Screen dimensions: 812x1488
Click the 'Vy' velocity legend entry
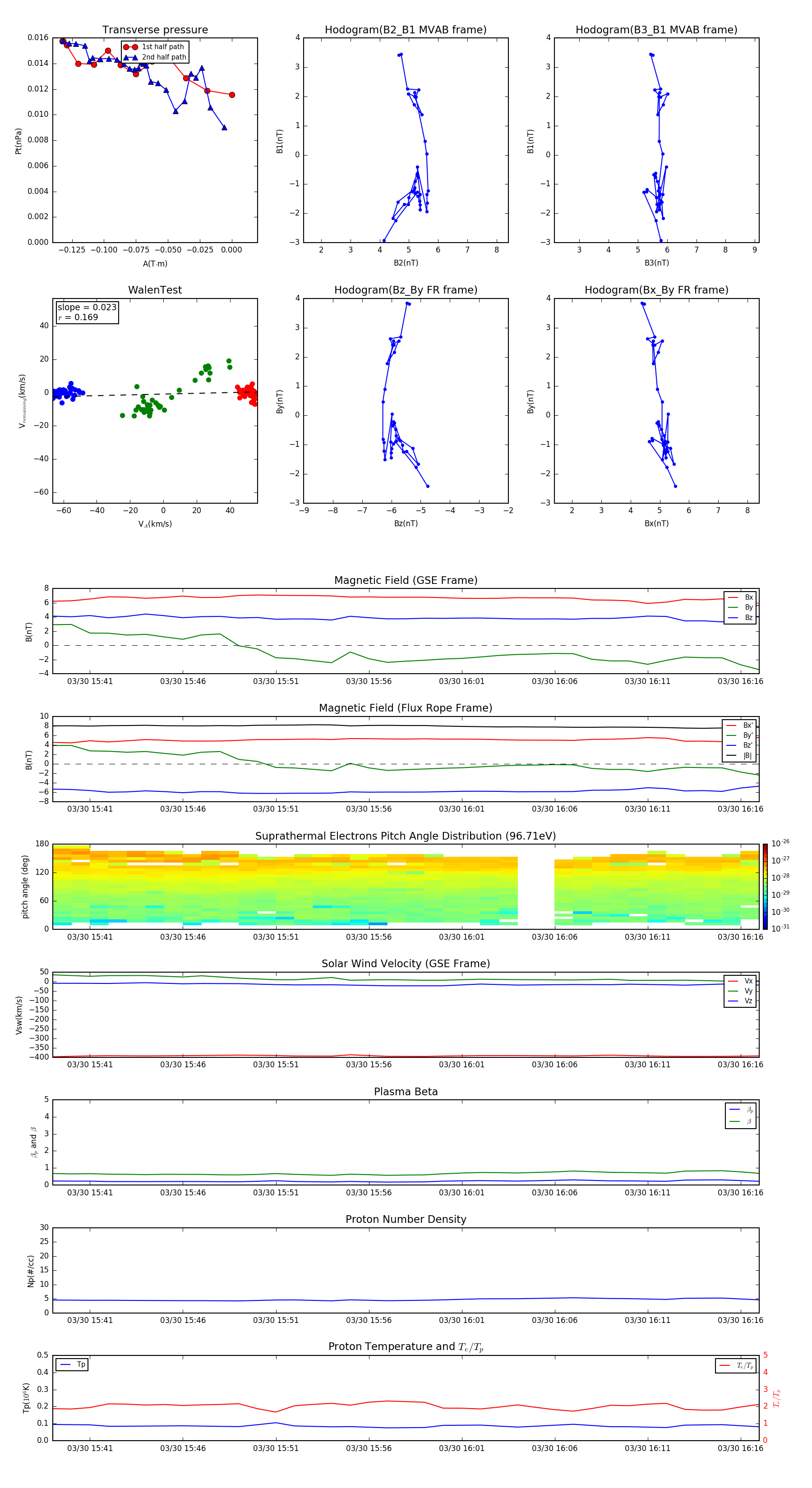click(741, 991)
